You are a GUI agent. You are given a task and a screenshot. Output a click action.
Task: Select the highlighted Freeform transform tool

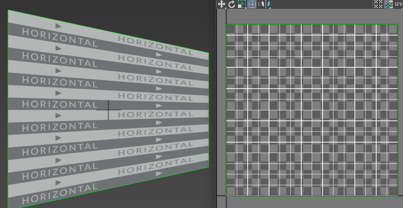pyautogui.click(x=252, y=4)
